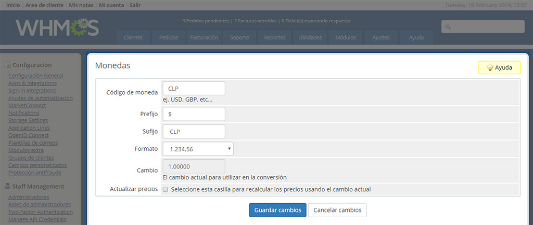Open the Módulos menu tab
This screenshot has width=533, height=225.
(x=346, y=37)
